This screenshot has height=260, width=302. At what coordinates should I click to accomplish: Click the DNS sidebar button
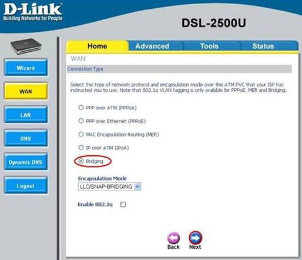click(x=26, y=138)
